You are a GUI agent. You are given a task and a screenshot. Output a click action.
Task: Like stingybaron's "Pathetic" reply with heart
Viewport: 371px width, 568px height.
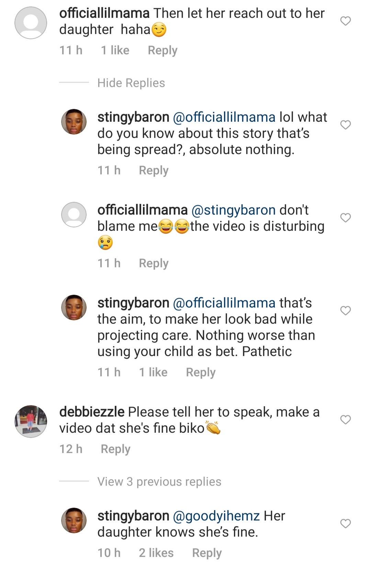[x=345, y=310]
